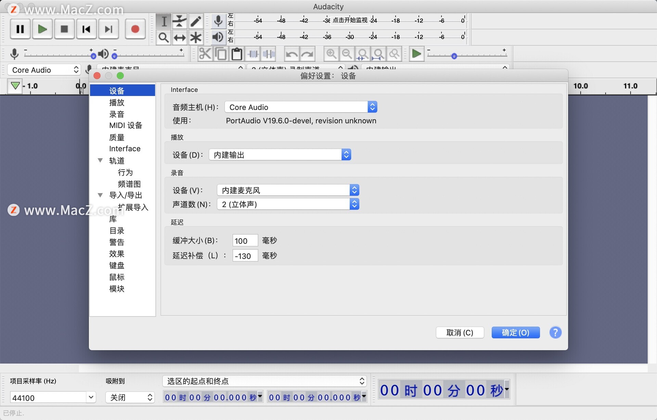Select 录音 in preferences sidebar

(117, 114)
